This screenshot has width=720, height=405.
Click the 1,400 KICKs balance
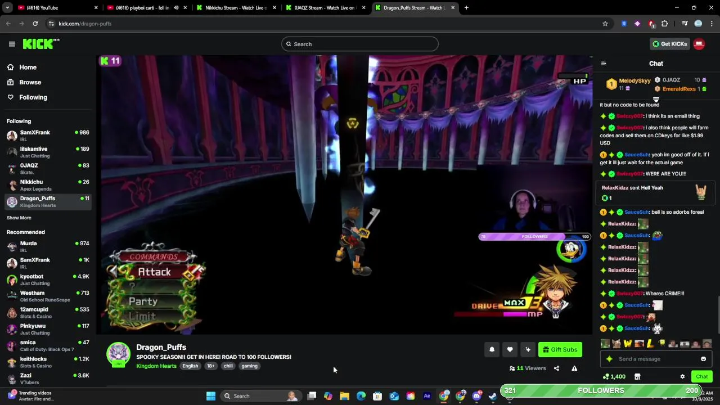click(x=614, y=377)
